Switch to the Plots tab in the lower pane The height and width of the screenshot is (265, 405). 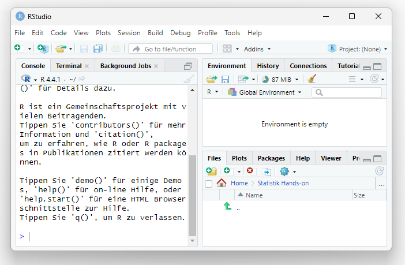pyautogui.click(x=239, y=158)
